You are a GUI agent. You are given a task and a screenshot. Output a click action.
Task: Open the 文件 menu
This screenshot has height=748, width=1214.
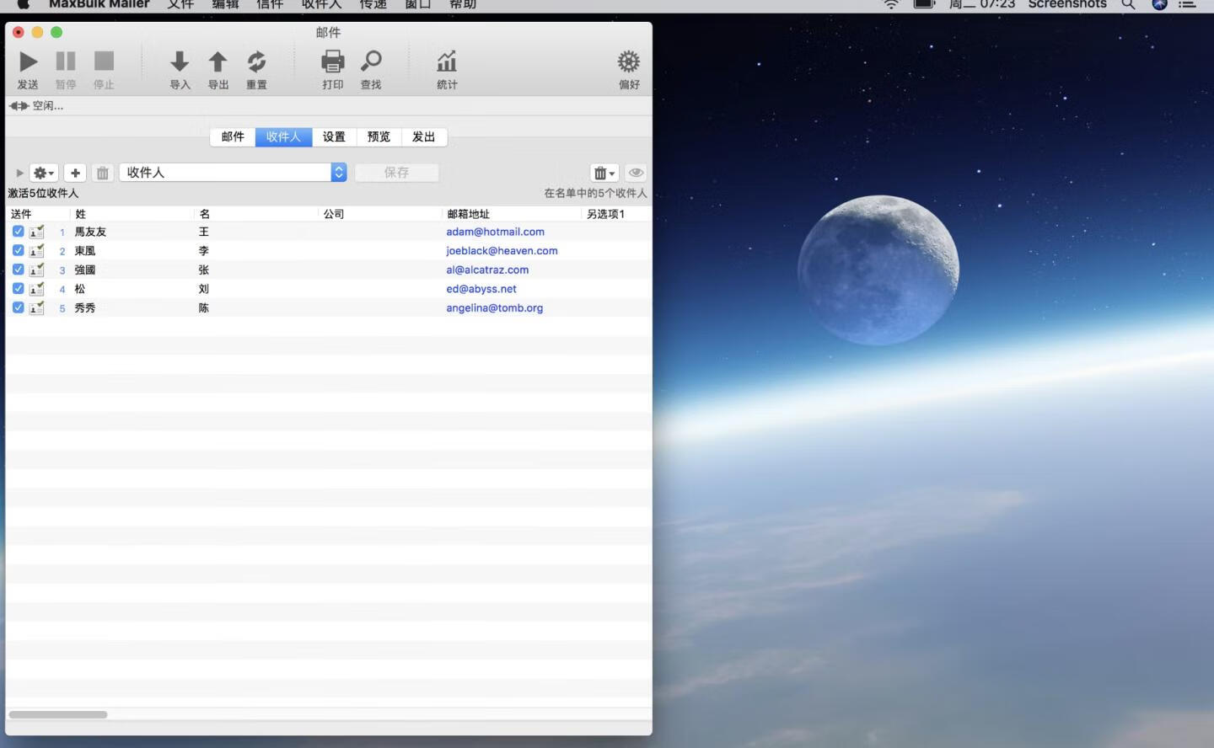[180, 4]
